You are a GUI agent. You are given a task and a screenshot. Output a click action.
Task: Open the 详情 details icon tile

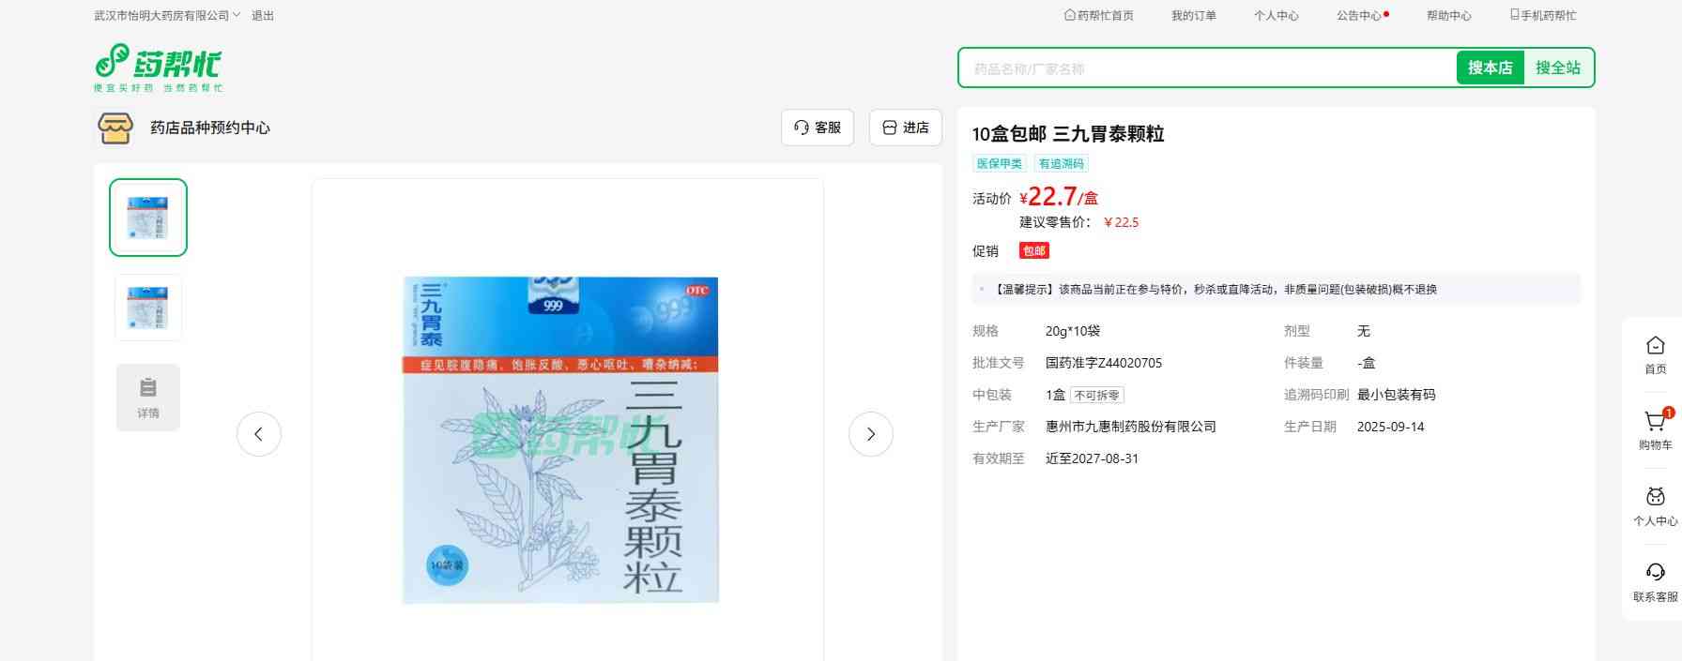[148, 398]
